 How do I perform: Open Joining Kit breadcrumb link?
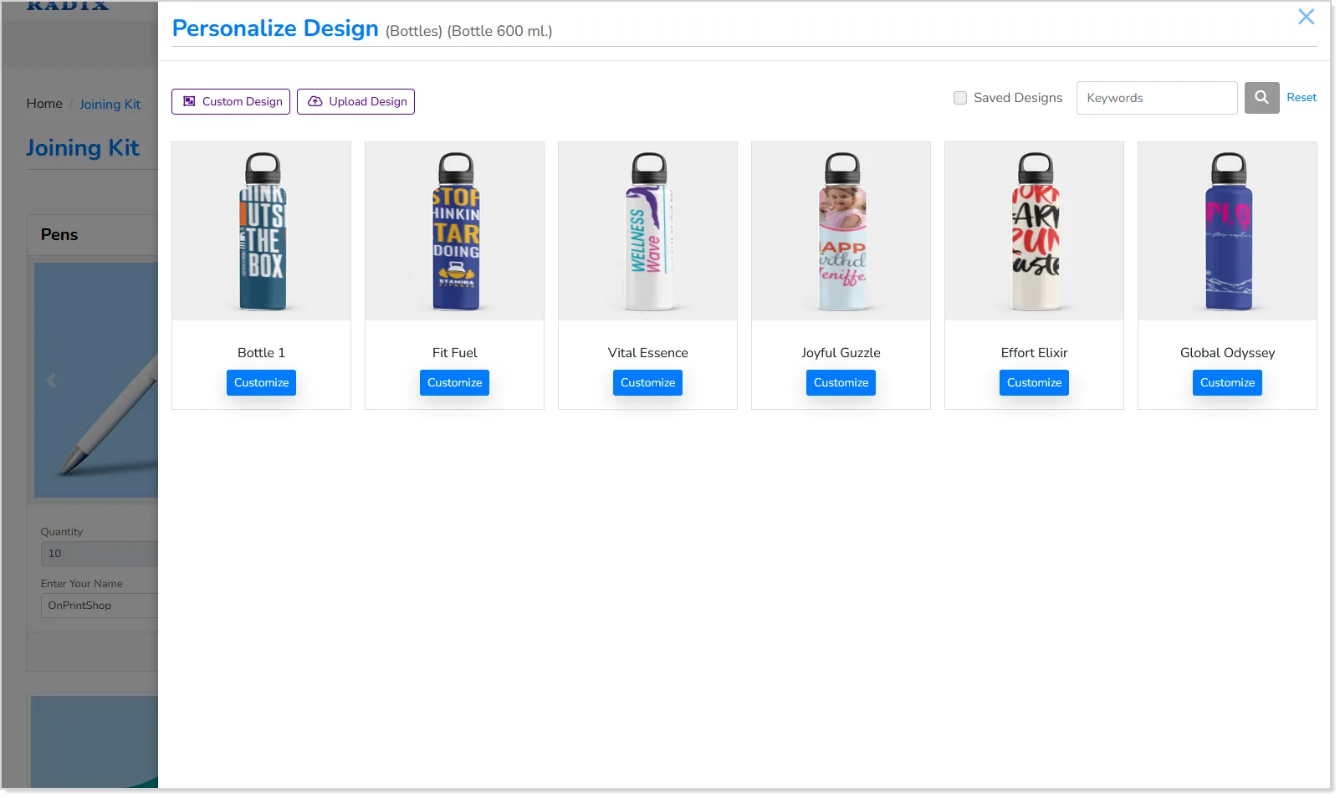(110, 105)
